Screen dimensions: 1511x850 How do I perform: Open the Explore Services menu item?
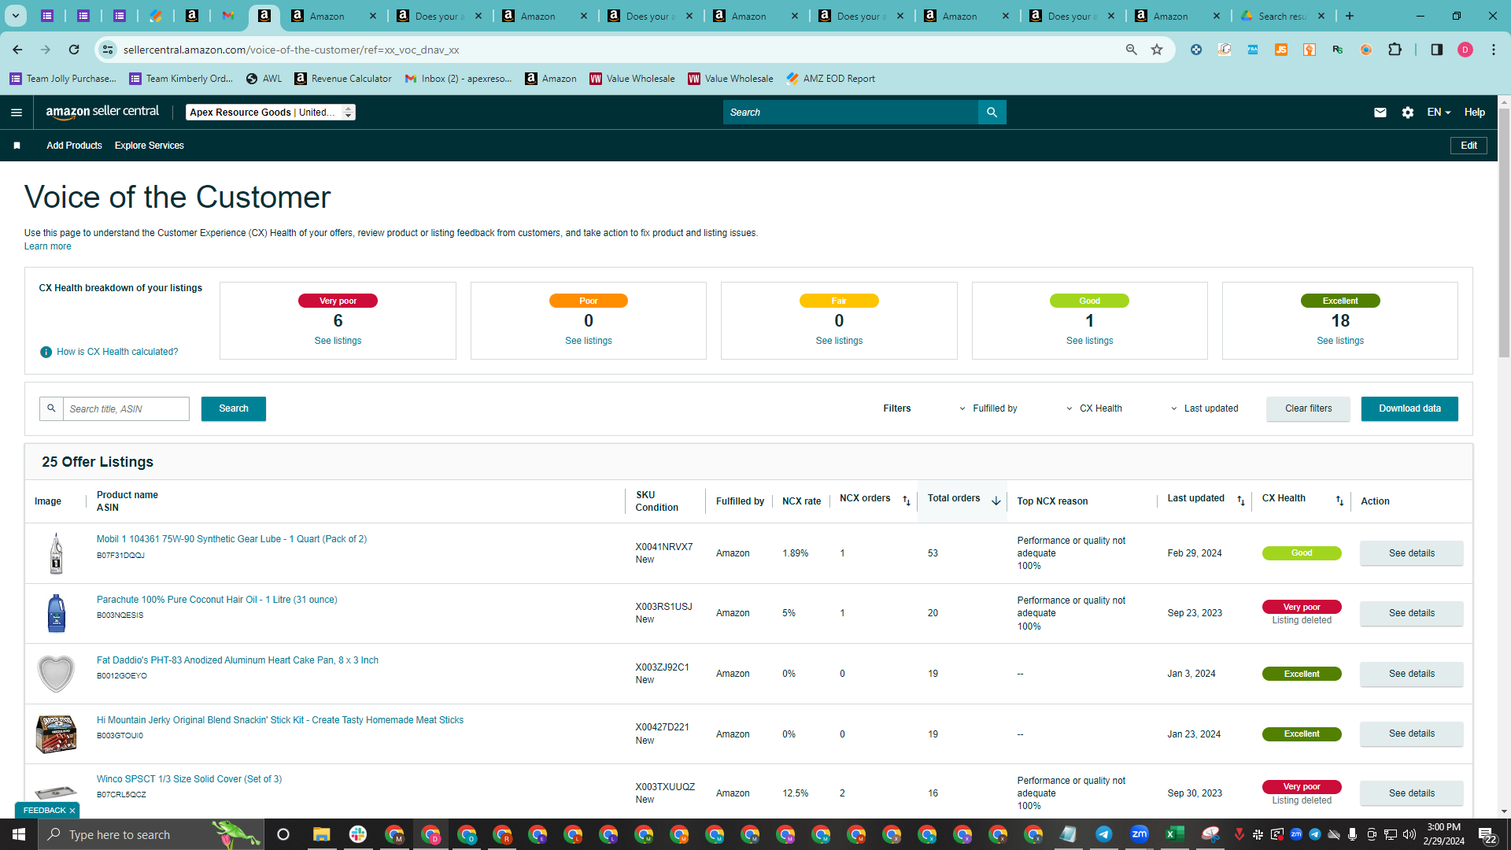[149, 146]
